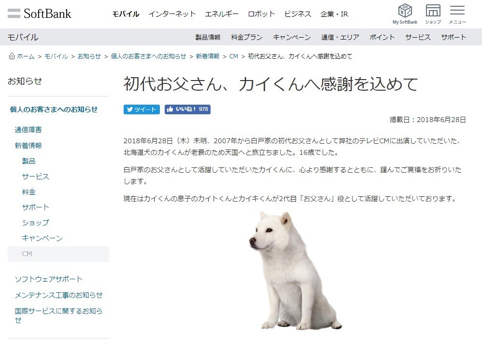Click the 新着情報 breadcrumb link
The width and height of the screenshot is (482, 340).
tap(208, 56)
